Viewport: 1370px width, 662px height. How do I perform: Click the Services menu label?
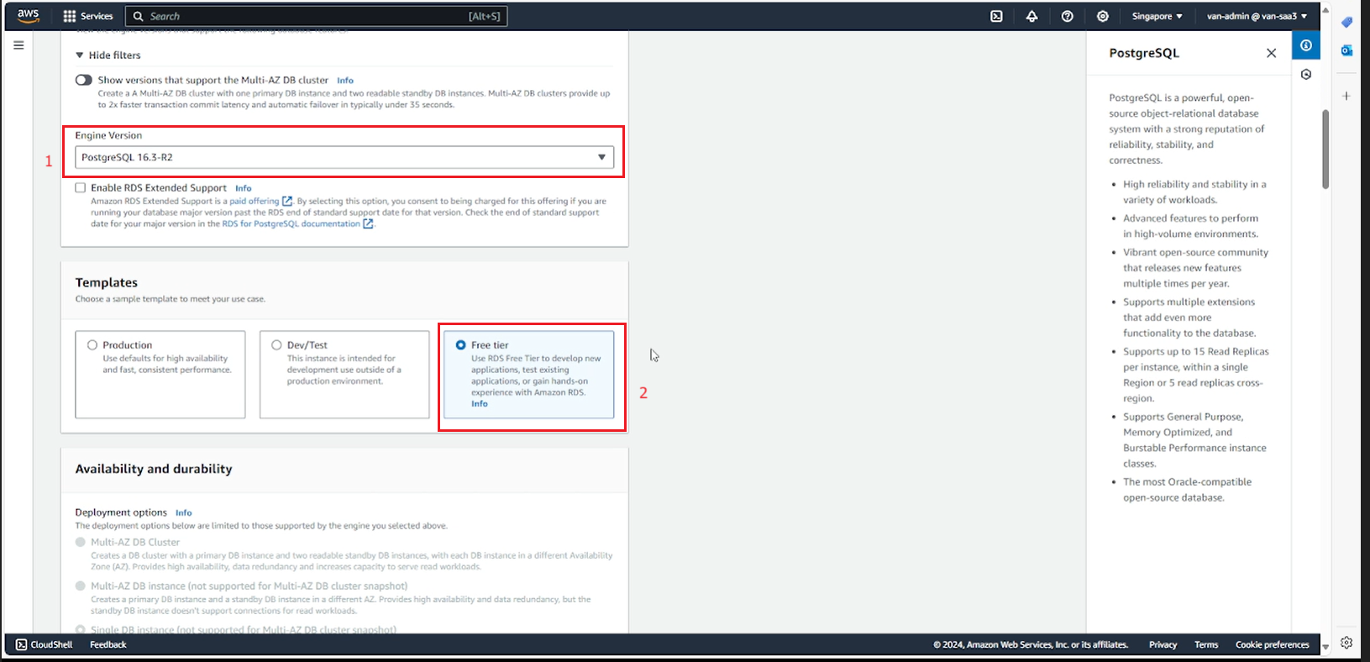tap(97, 16)
